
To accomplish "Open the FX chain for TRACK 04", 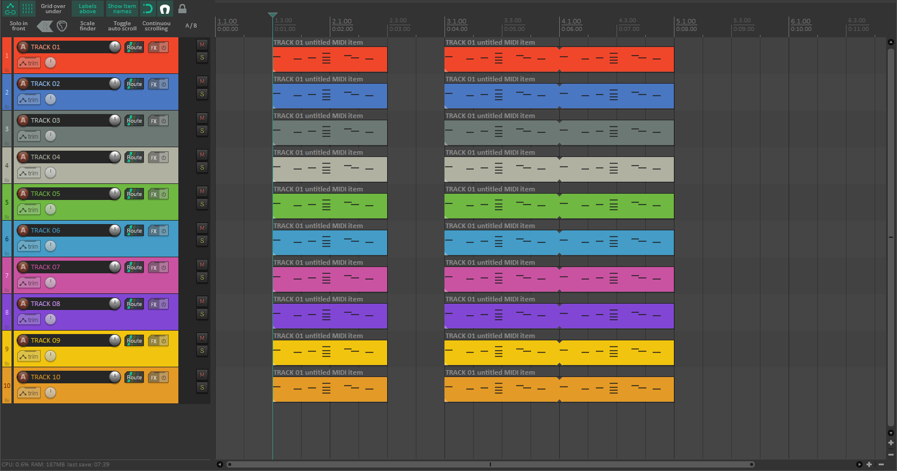I will click(x=154, y=158).
